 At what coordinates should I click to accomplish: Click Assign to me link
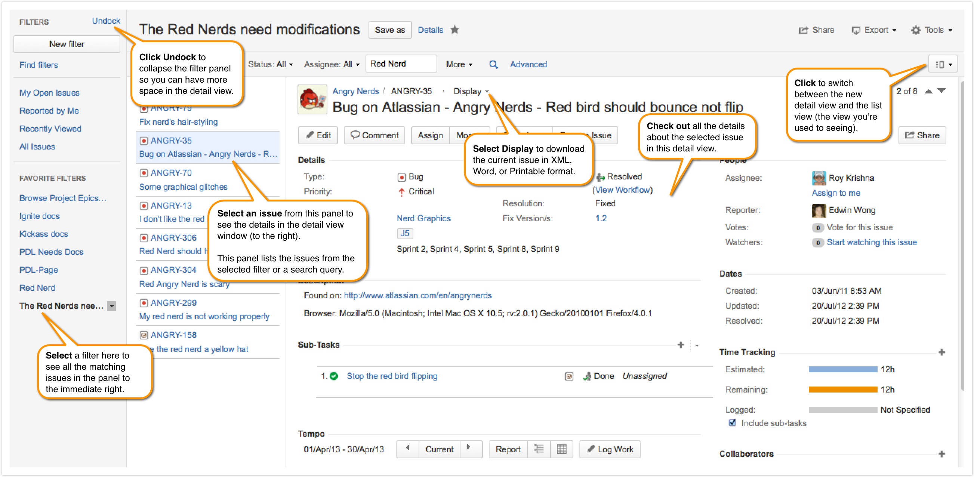(836, 193)
